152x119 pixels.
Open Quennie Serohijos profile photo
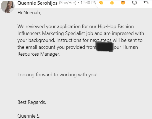click(x=8, y=7)
